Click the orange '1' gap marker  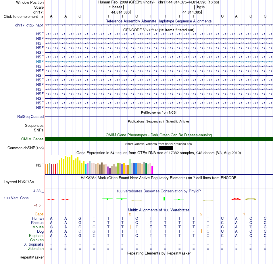click(244, 214)
